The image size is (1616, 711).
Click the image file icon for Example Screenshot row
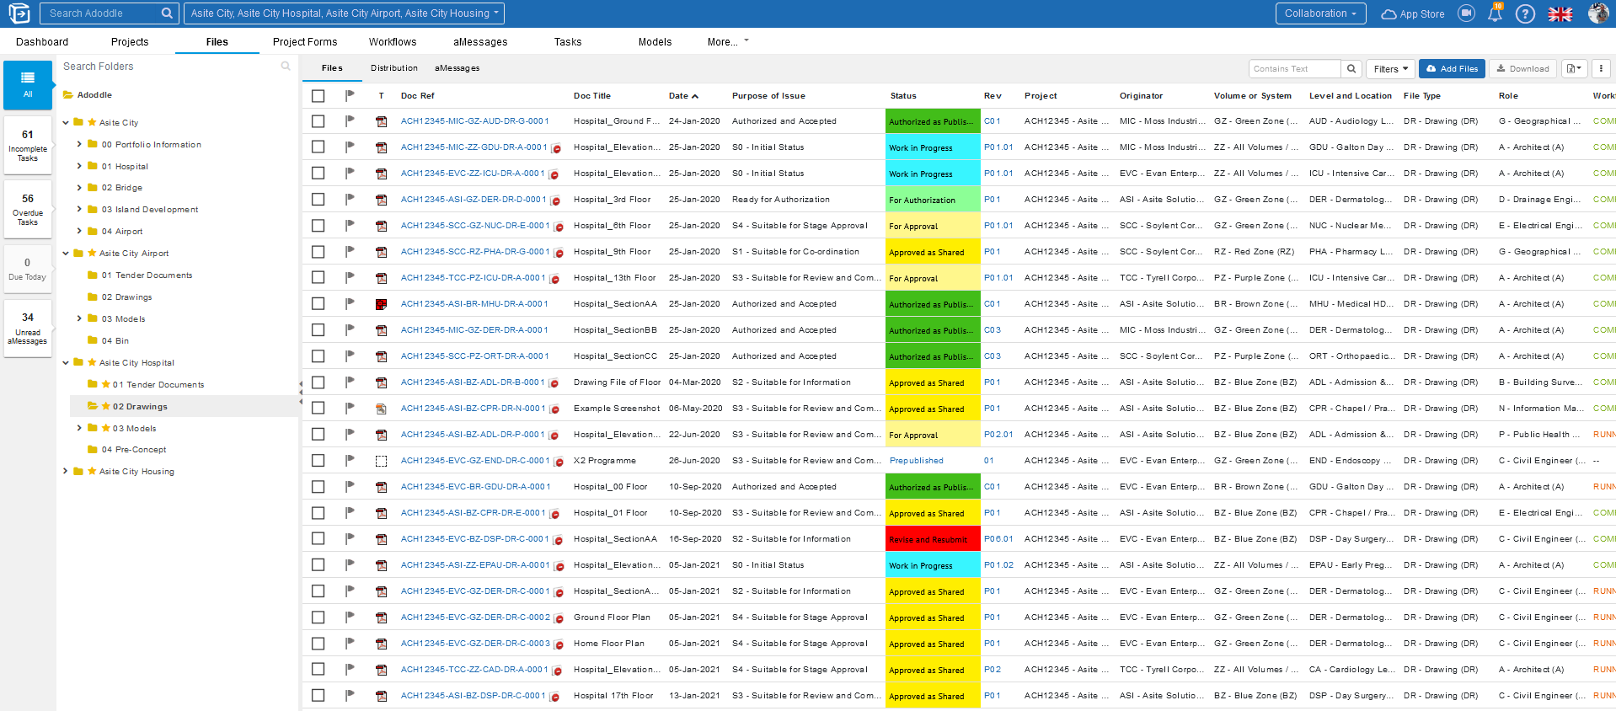click(382, 409)
